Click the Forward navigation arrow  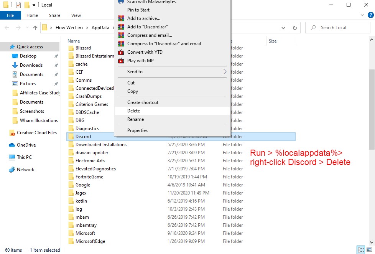click(18, 28)
